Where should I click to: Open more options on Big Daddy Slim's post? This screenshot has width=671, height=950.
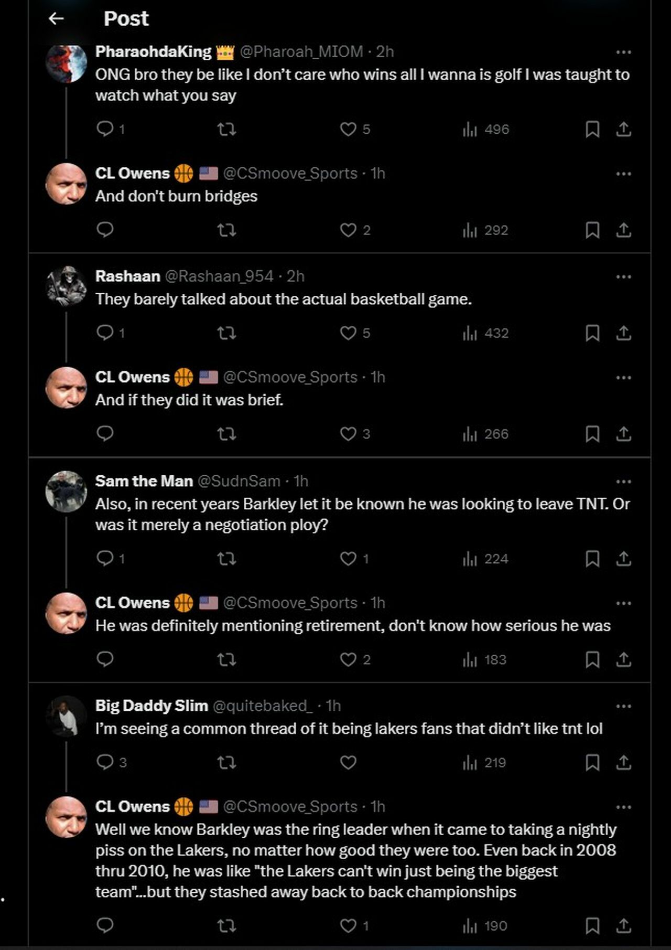pyautogui.click(x=623, y=706)
